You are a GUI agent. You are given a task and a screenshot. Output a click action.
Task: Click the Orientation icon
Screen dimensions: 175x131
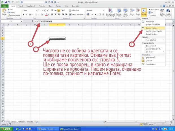point(63,11)
